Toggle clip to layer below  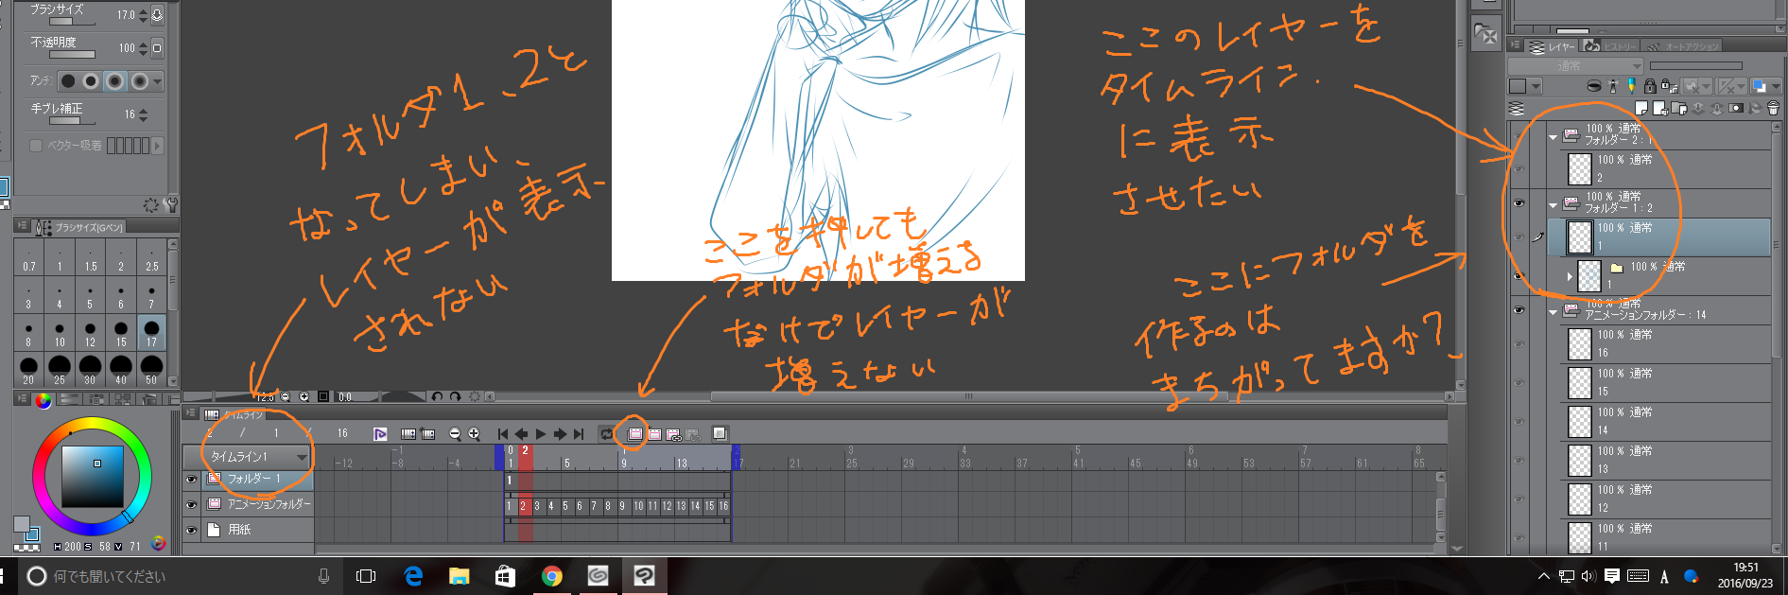tap(1594, 86)
